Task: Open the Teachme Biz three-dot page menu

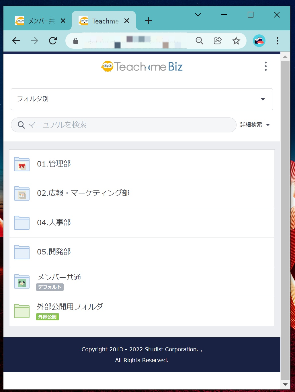Action: tap(265, 66)
